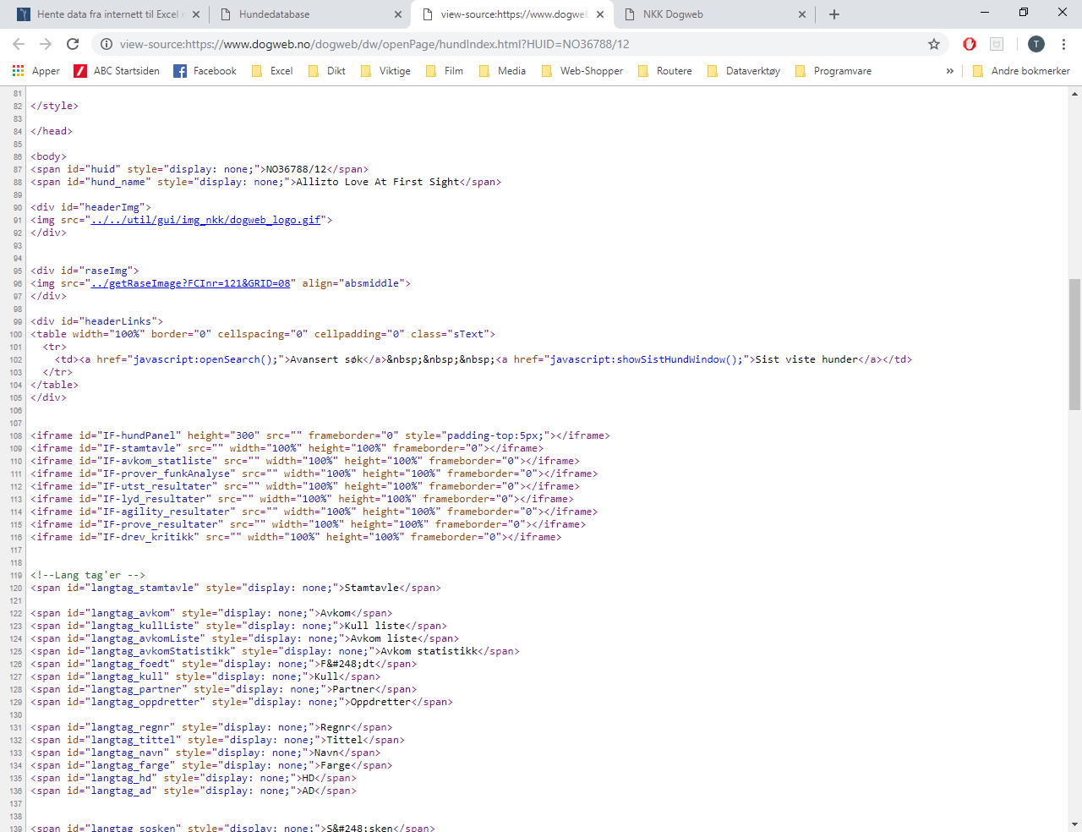The height and width of the screenshot is (832, 1082).
Task: Open the Media bookmark folder
Action: pos(502,71)
